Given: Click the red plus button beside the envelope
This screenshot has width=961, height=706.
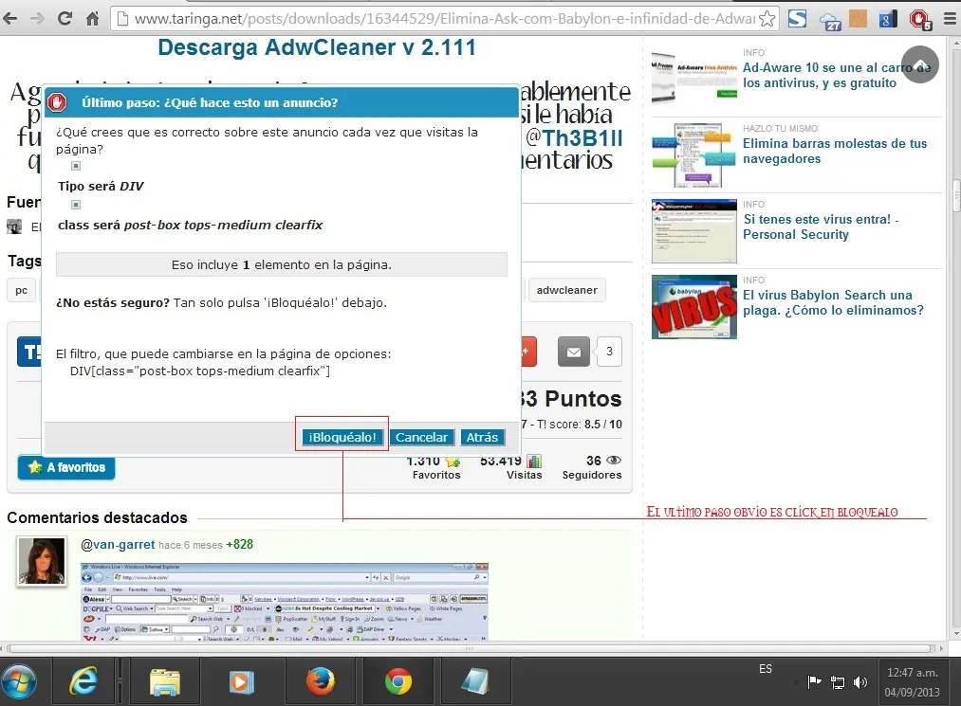Looking at the screenshot, I should [x=528, y=352].
